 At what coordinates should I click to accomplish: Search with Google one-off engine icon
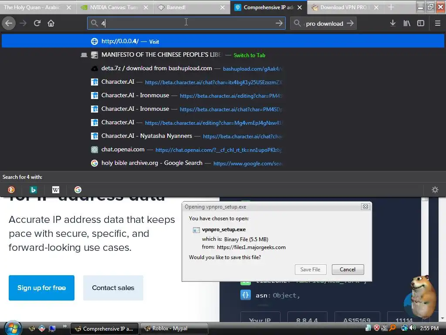(x=78, y=190)
